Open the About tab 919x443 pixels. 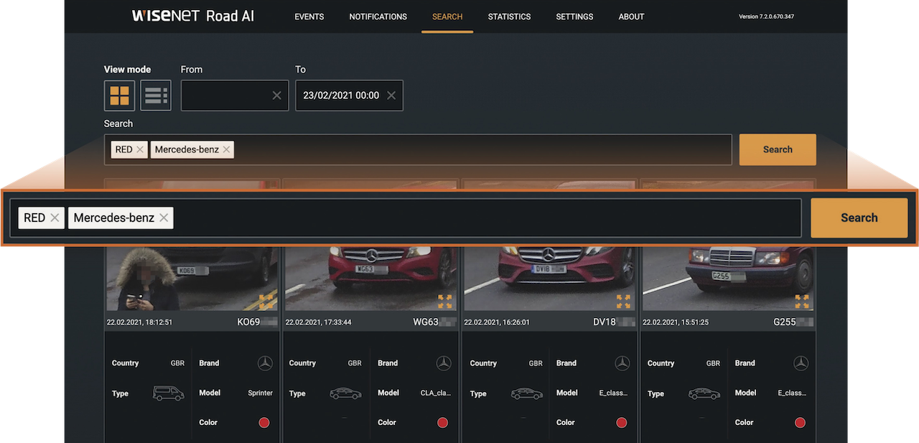[x=631, y=17]
